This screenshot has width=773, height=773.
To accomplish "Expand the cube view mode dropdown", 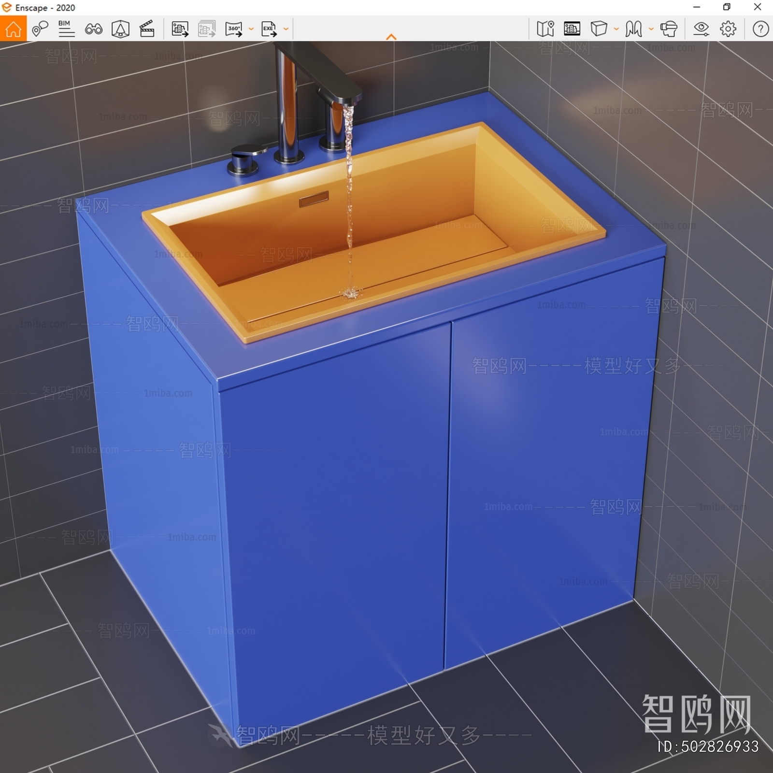I will (616, 29).
